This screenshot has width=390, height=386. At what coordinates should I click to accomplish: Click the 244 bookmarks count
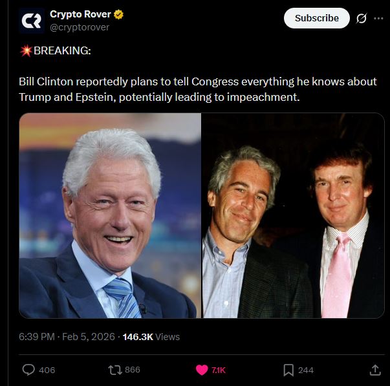[x=306, y=370]
